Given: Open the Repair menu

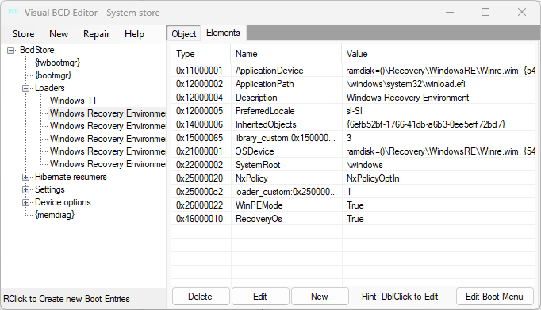Looking at the screenshot, I should [x=96, y=34].
